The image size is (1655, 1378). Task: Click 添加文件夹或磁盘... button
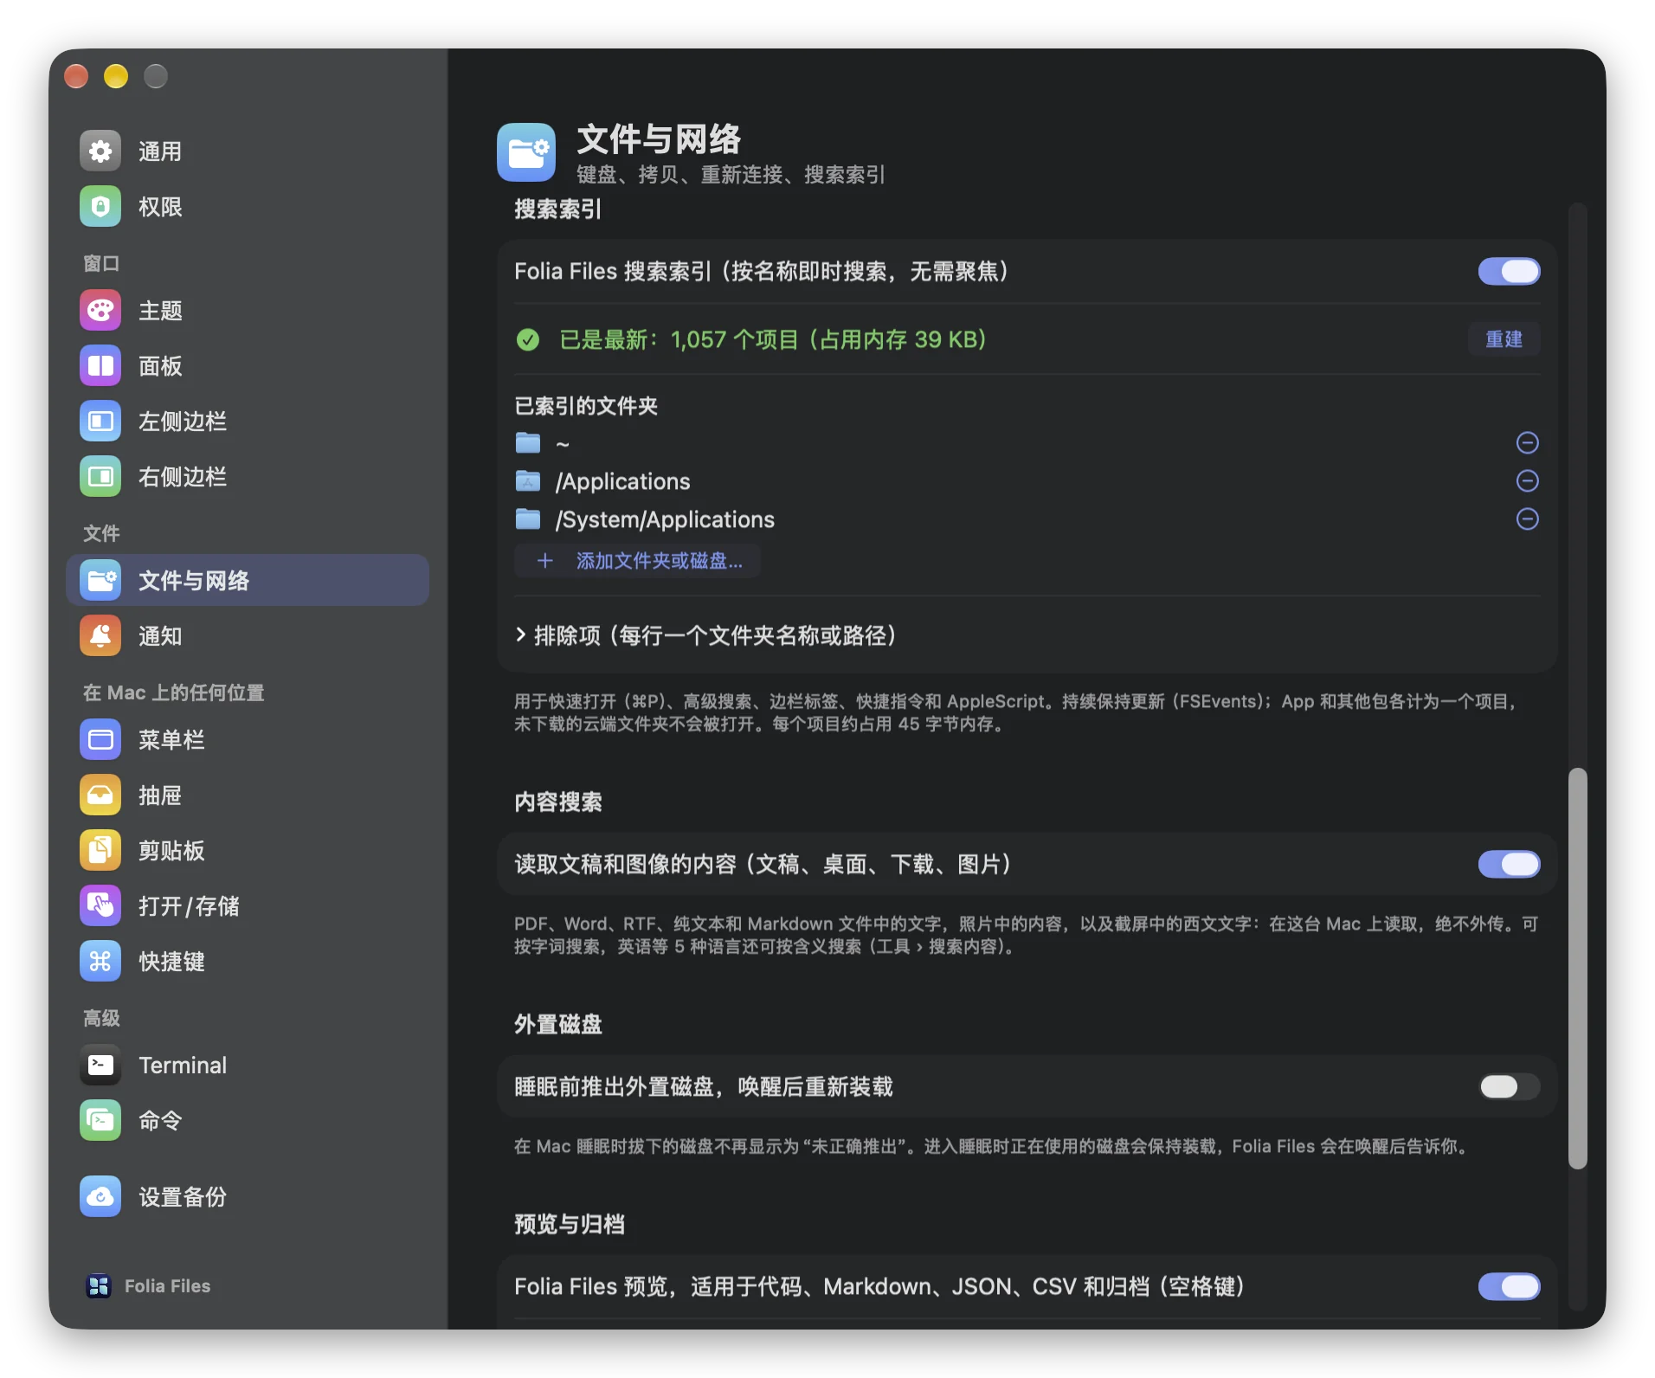638,561
